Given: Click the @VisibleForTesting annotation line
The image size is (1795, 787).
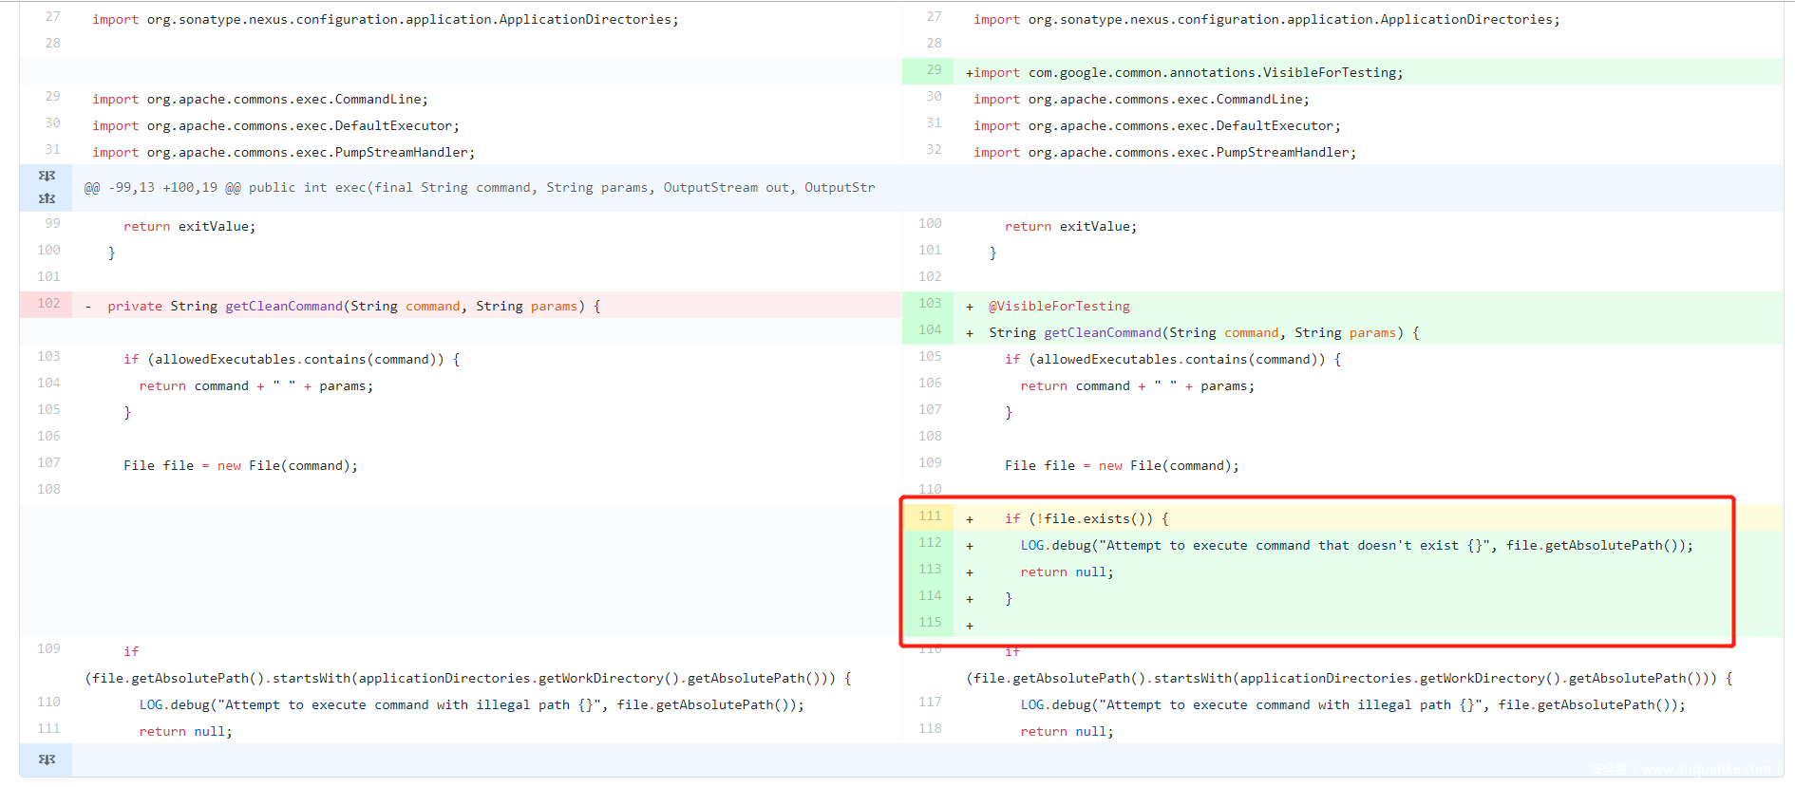Looking at the screenshot, I should tap(1059, 307).
